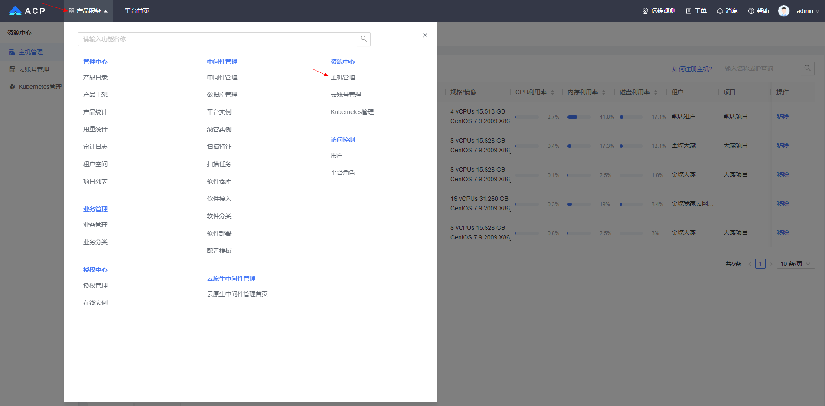Open Kubernetes管理 in the product menu
This screenshot has width=825, height=406.
point(352,112)
